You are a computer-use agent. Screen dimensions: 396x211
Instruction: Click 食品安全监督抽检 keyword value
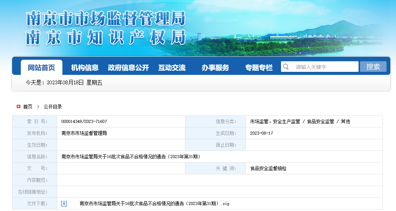(268, 168)
